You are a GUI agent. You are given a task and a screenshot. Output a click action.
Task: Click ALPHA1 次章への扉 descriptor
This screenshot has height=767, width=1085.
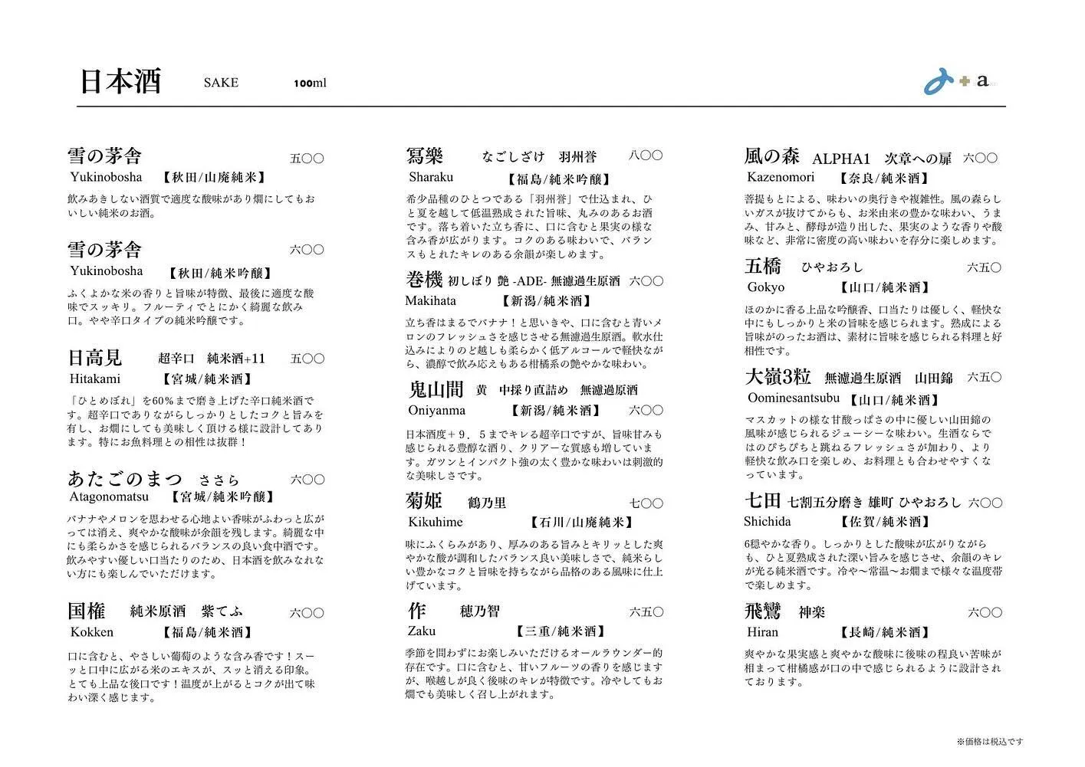(883, 159)
